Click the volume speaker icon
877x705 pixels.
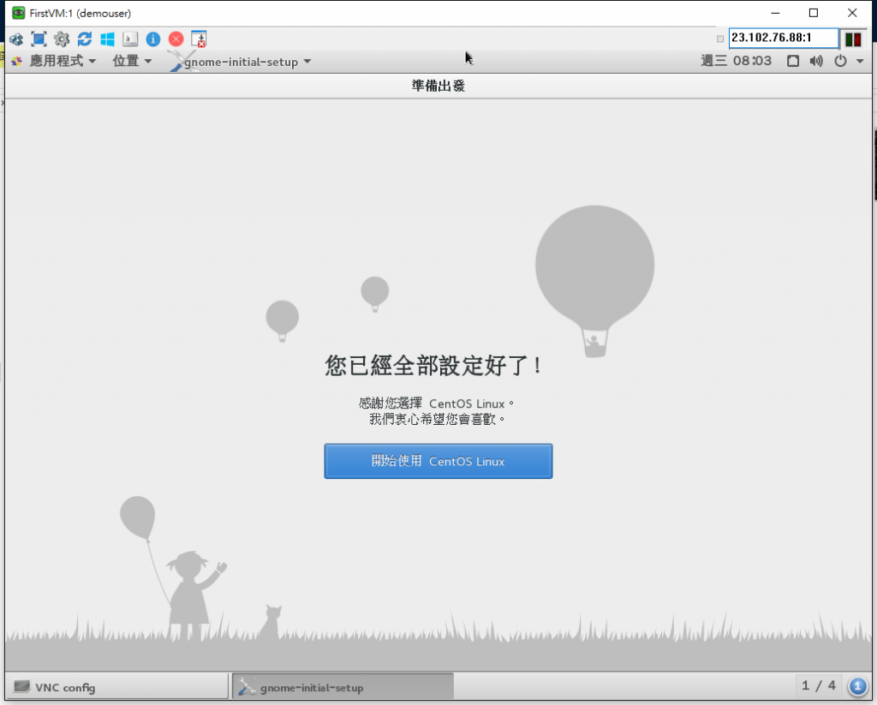click(816, 61)
